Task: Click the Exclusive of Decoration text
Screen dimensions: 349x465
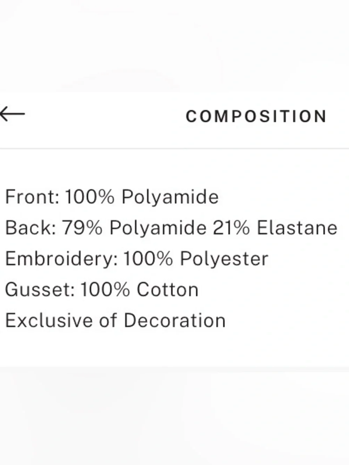Action: (x=116, y=321)
